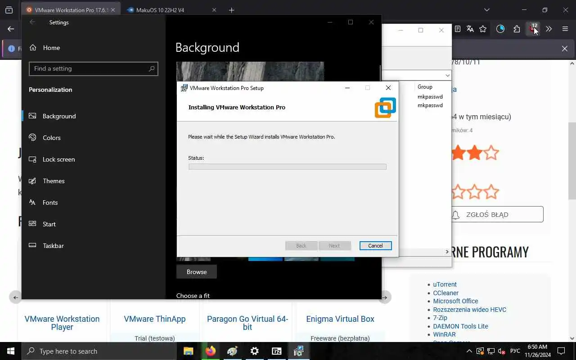Open the Microsoft Office link
576x360 pixels.
(x=455, y=301)
